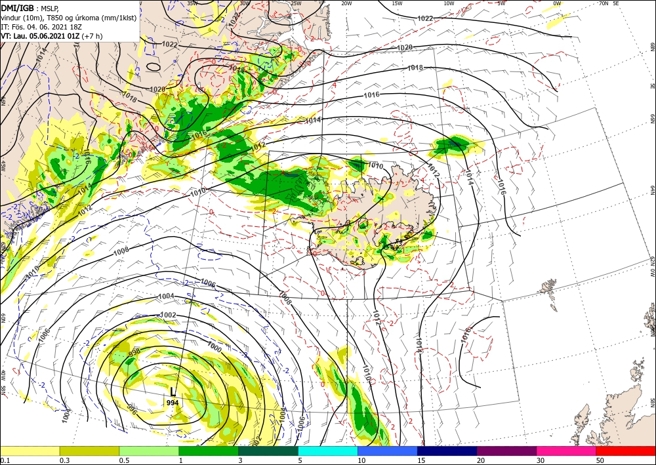Click the olive 0.3–0.5 legend swatch
This screenshot has height=465, width=656.
(x=89, y=451)
